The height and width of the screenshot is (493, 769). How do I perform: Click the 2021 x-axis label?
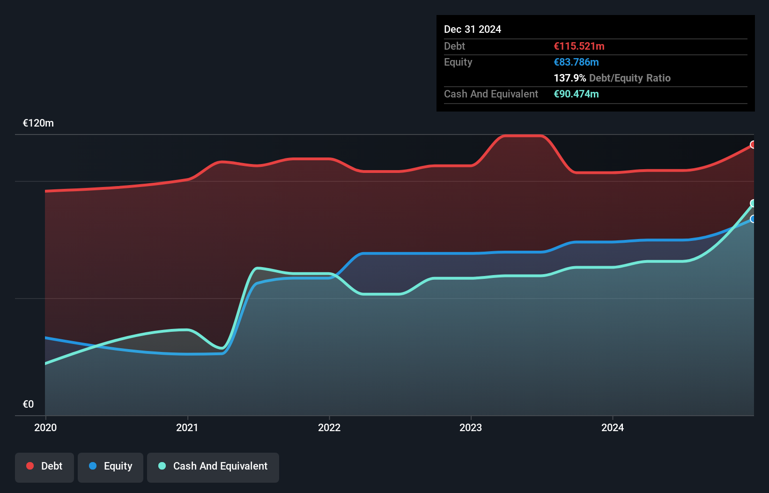[187, 427]
